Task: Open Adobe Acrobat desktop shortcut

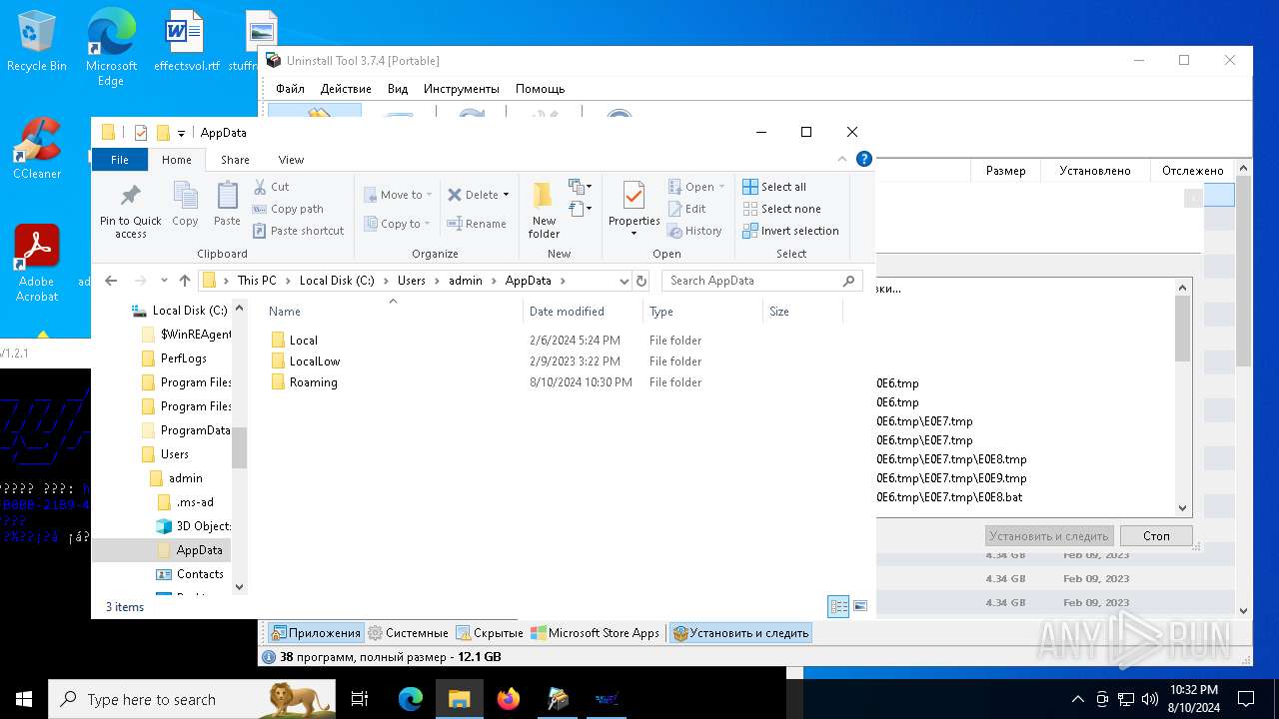Action: click(x=37, y=263)
